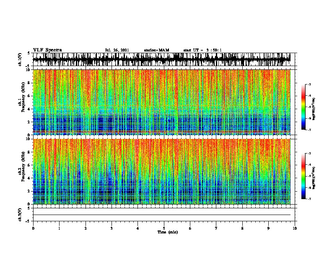Click the time axis tick label "2"
Viewport: 332px width, 256px height.
point(86,228)
